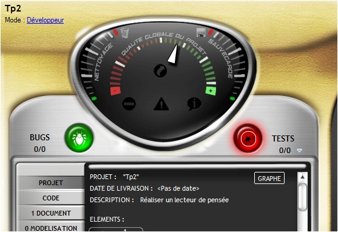Select the PROJET tab

51,183
